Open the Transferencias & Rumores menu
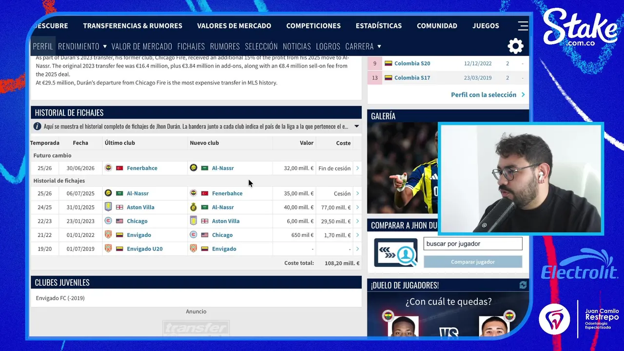Screen dimensions: 624x351 coord(133,26)
